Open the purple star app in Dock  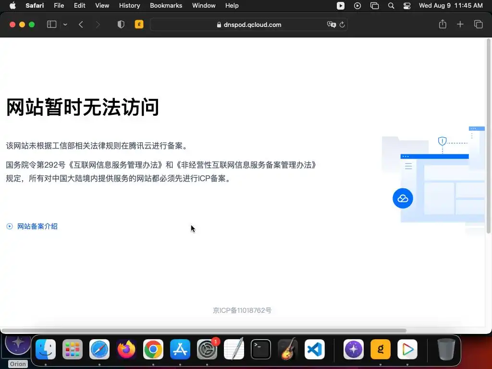coord(354,349)
